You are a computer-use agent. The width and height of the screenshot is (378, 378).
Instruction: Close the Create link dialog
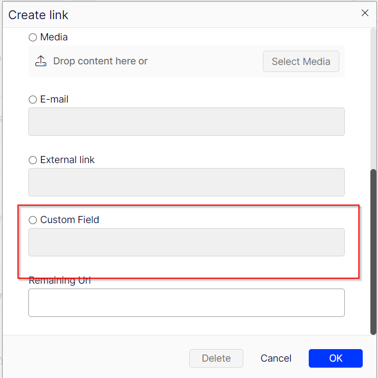[x=365, y=13]
